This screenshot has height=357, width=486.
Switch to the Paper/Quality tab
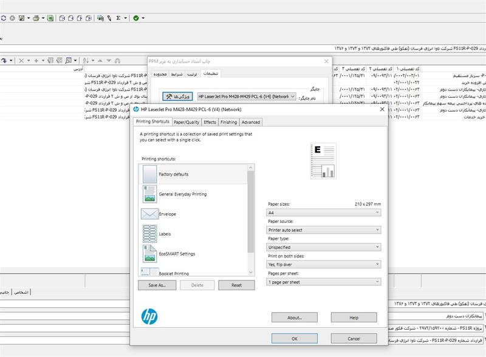[x=187, y=122]
